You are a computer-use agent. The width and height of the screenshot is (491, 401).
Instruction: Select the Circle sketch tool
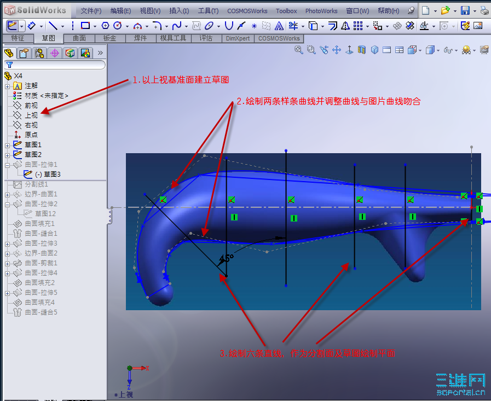118,26
